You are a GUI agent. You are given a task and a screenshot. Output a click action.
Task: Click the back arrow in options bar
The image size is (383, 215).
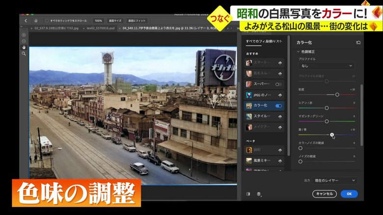(x=26, y=21)
